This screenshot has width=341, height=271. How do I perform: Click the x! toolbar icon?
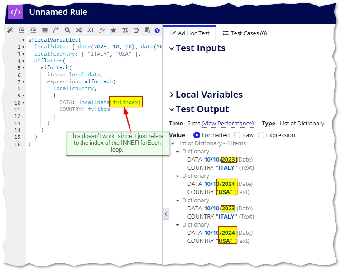point(90,30)
